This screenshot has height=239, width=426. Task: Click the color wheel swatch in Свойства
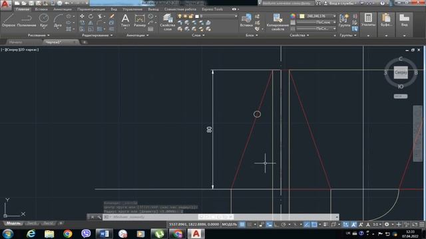tap(293, 16)
